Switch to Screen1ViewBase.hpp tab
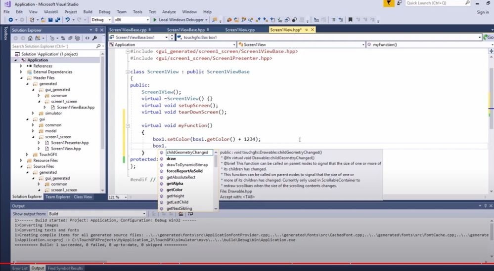The image size is (494, 271). click(185, 30)
